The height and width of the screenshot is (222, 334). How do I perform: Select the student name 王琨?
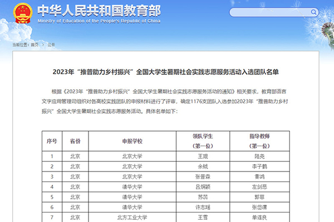203,156
